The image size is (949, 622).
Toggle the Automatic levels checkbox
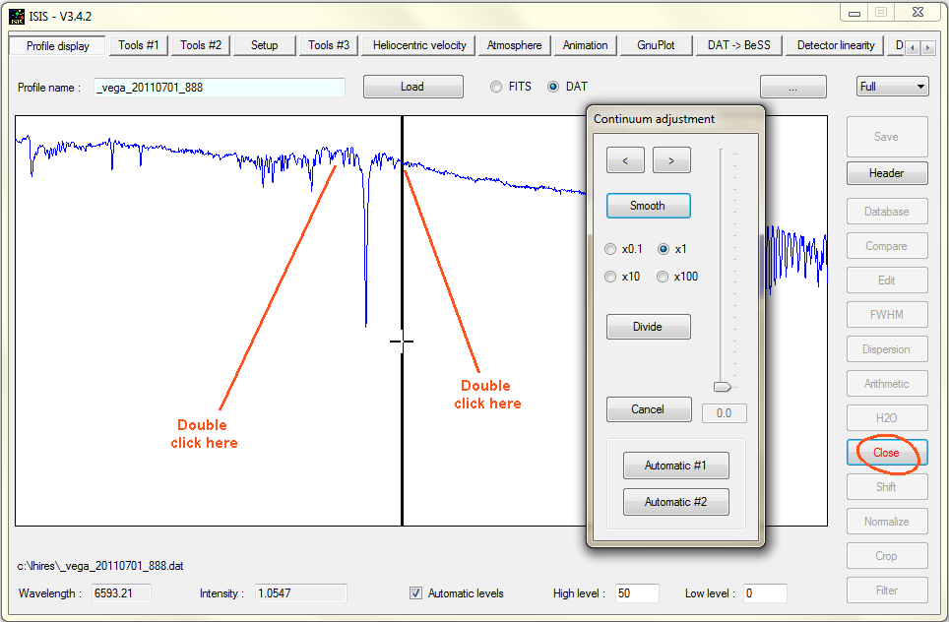416,593
